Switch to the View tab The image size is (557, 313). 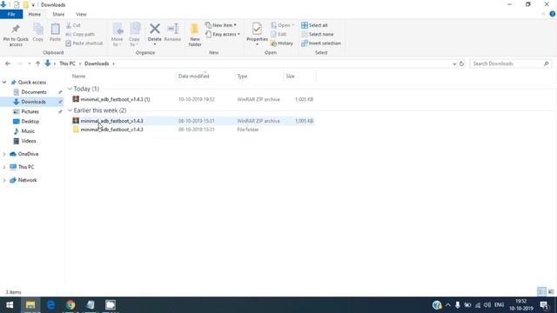point(81,14)
